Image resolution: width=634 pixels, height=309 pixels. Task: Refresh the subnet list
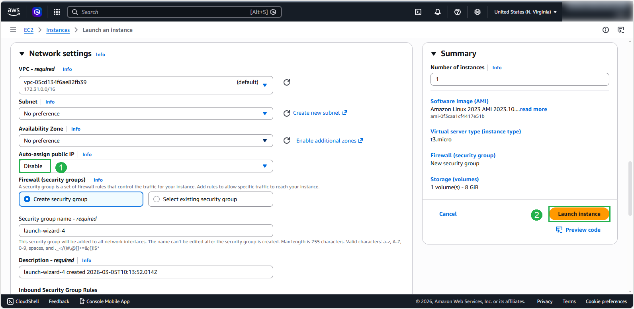pos(287,113)
